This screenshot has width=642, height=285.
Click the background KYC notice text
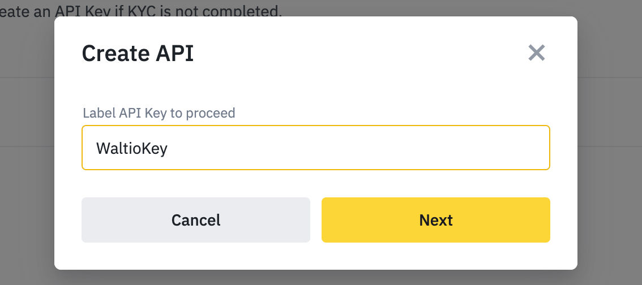(142, 10)
